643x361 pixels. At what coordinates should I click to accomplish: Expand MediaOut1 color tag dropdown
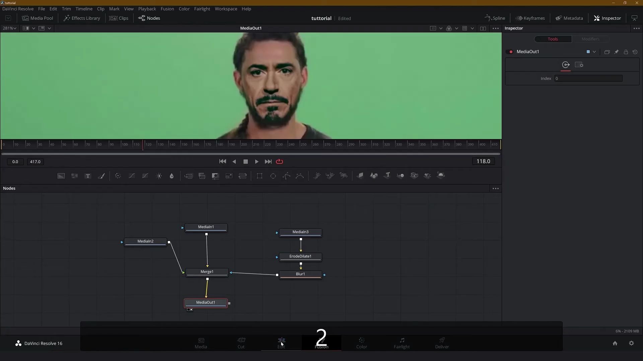(594, 52)
